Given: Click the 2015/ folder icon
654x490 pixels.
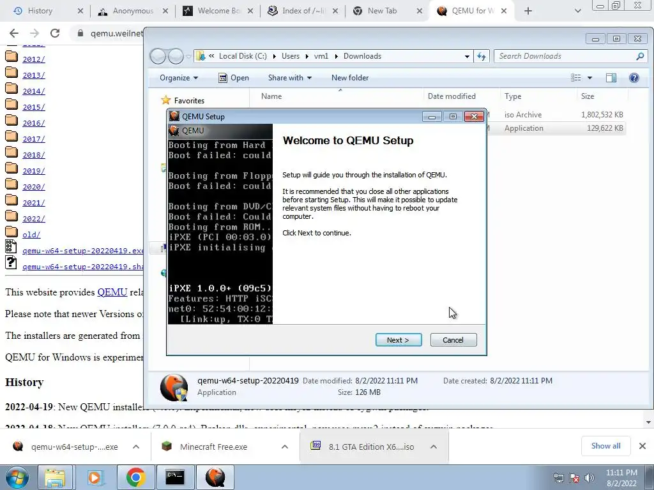Looking at the screenshot, I should coord(11,104).
